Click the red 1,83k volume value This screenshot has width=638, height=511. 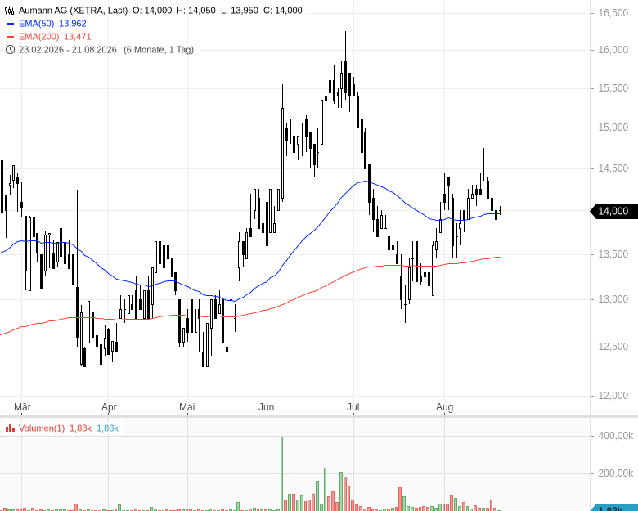point(80,428)
